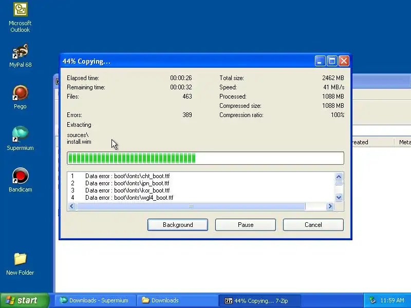Switch to Downloads - Supermium taskbar item

[x=95, y=300]
